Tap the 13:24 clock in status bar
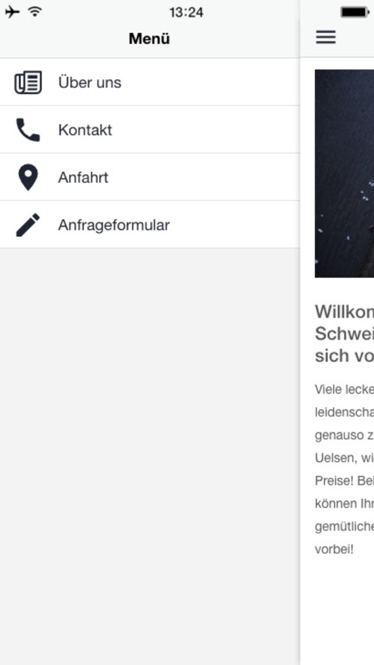This screenshot has height=665, width=374. (186, 12)
